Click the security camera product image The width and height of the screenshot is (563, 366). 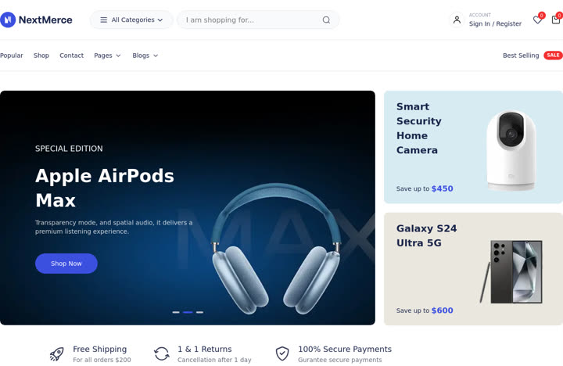(511, 150)
